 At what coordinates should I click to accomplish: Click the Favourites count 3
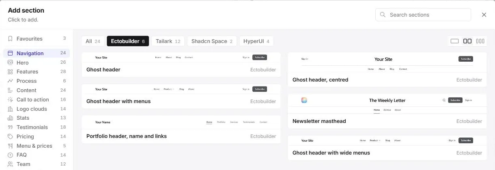(65, 39)
